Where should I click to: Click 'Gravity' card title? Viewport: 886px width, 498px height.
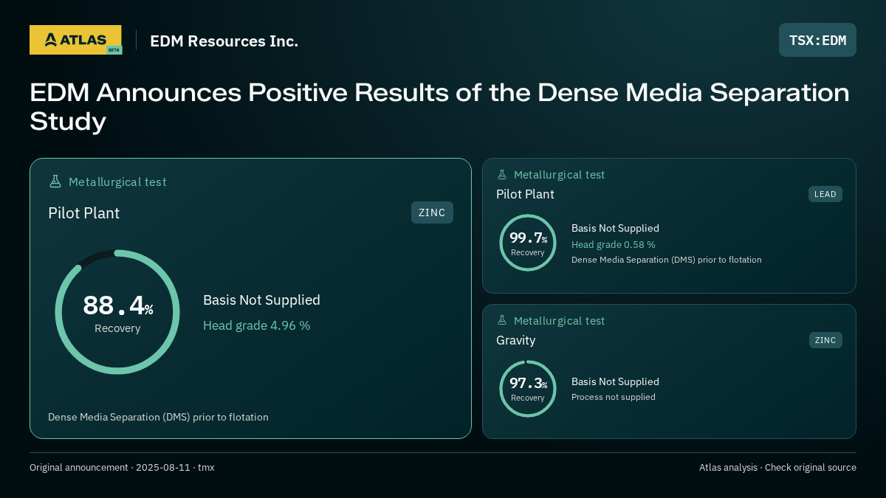(516, 340)
